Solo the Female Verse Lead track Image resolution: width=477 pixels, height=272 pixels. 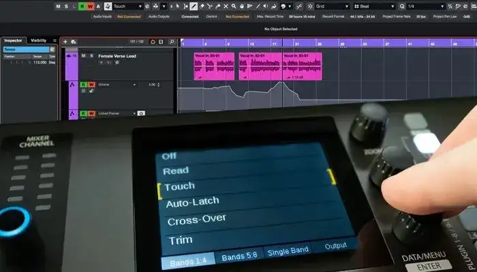(91, 56)
